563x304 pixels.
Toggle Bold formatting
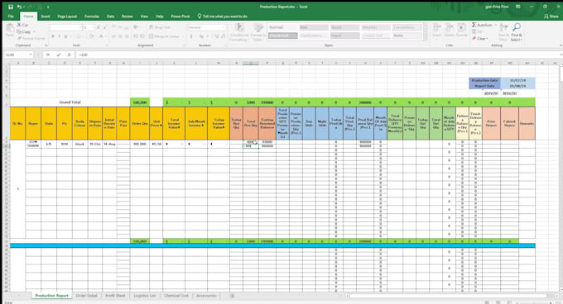point(53,36)
